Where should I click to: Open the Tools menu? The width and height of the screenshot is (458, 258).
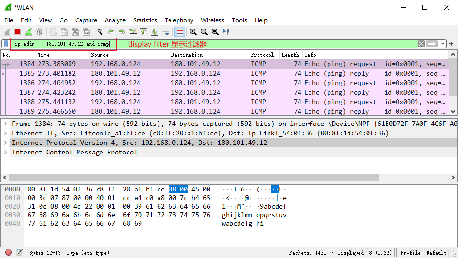[x=239, y=20]
